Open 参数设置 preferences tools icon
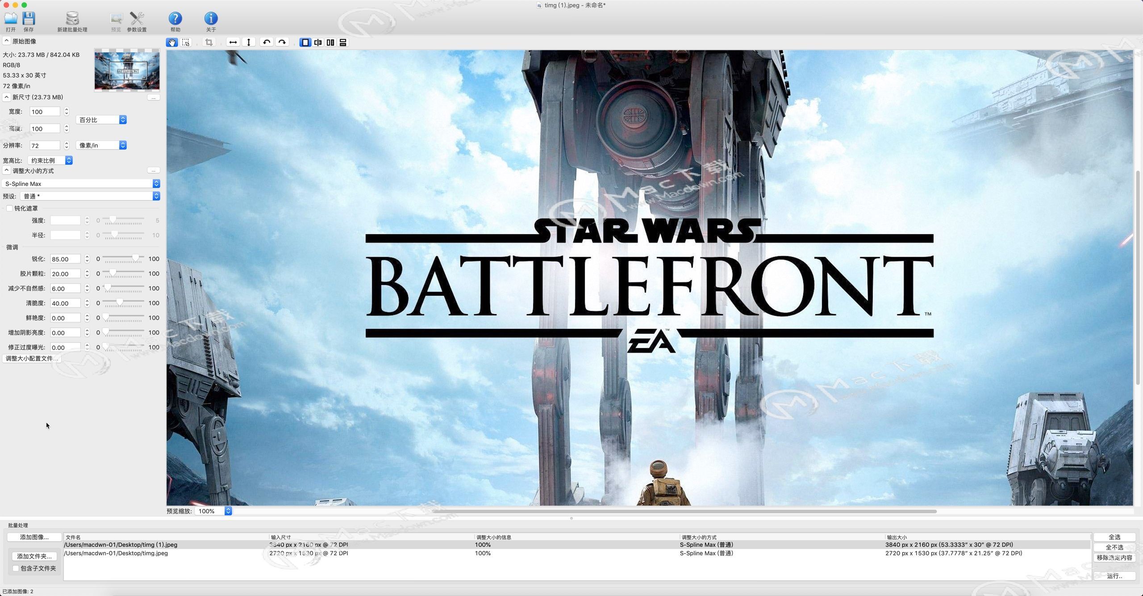The image size is (1143, 596). click(137, 18)
